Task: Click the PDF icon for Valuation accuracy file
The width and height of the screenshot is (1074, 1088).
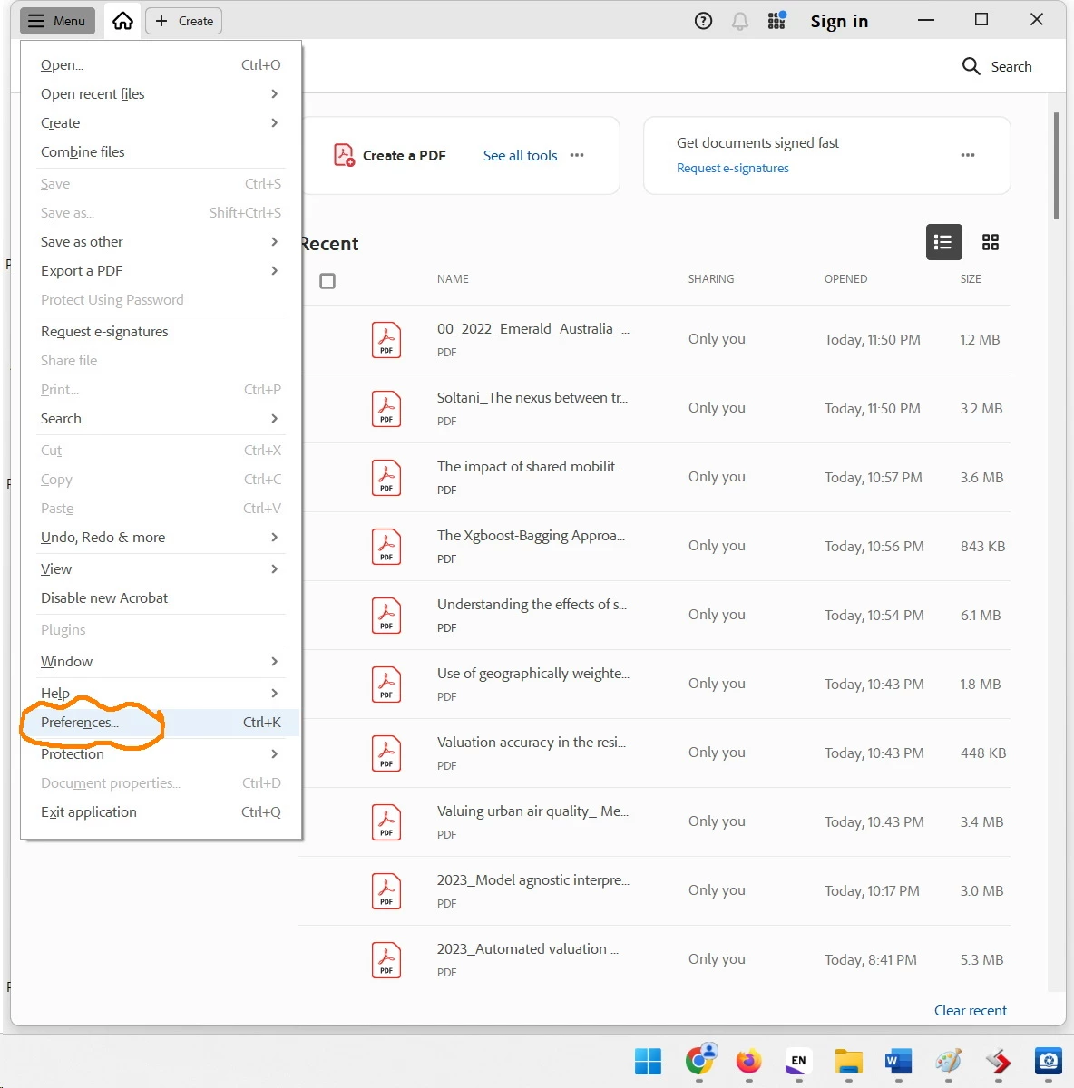Action: [x=386, y=753]
